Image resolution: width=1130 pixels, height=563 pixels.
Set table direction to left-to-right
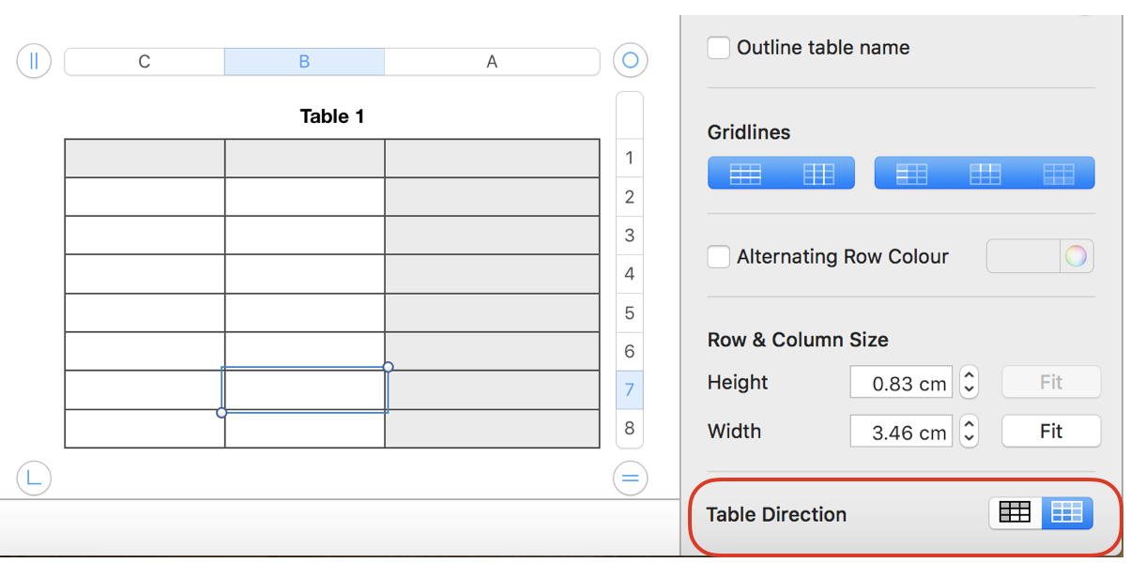(x=1015, y=512)
